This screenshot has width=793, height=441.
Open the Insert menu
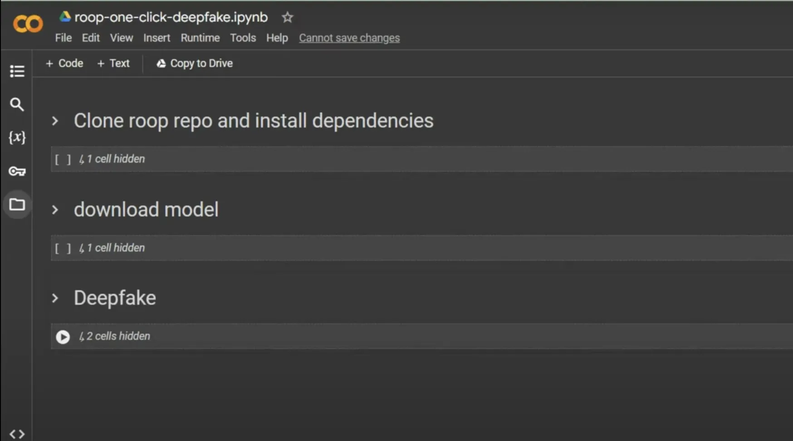point(157,38)
